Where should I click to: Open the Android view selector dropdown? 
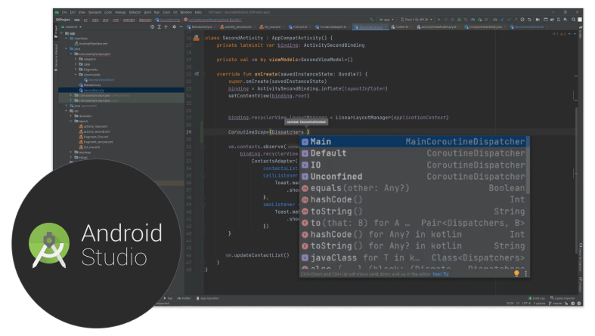tap(72, 27)
